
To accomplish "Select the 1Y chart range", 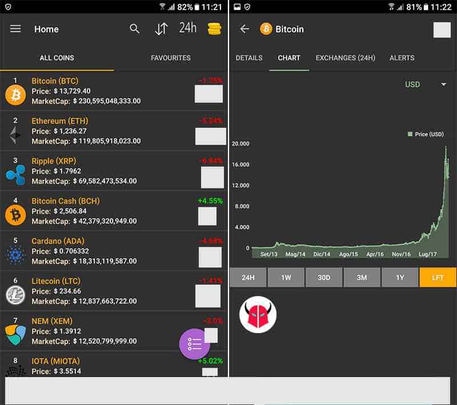I will point(400,278).
